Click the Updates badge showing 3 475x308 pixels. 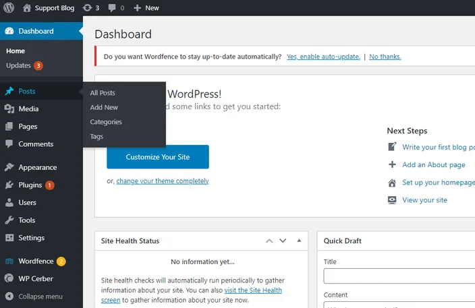[x=38, y=65]
